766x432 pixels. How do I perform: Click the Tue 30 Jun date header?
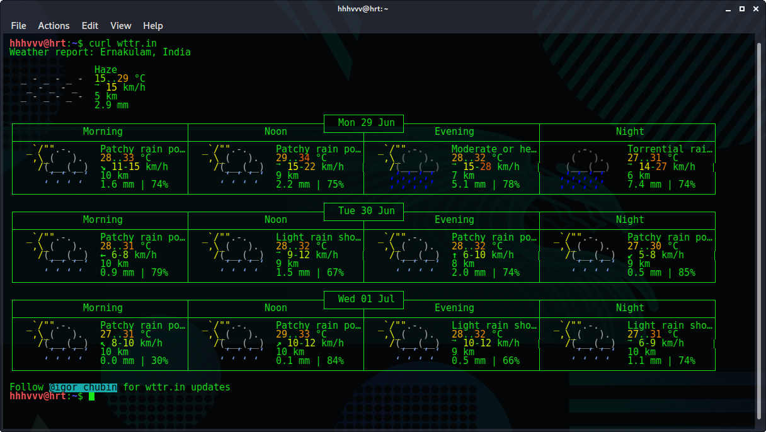tap(363, 212)
